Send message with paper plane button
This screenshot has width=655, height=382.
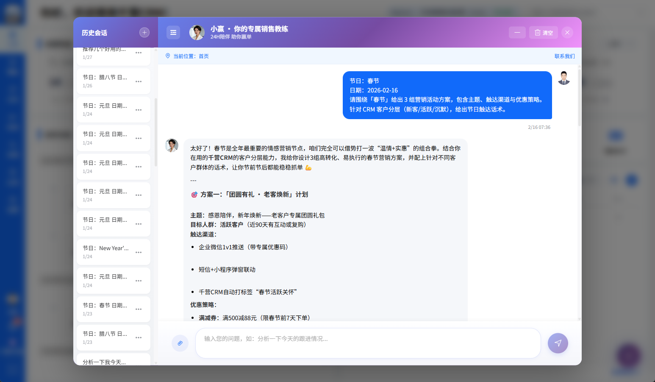[x=558, y=343]
